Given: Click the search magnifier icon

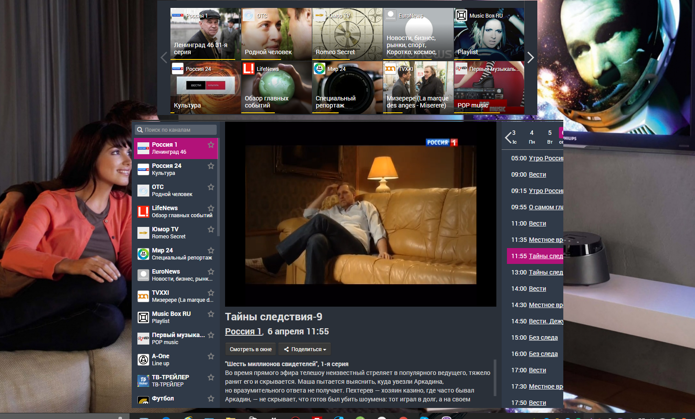Looking at the screenshot, I should click(x=140, y=130).
